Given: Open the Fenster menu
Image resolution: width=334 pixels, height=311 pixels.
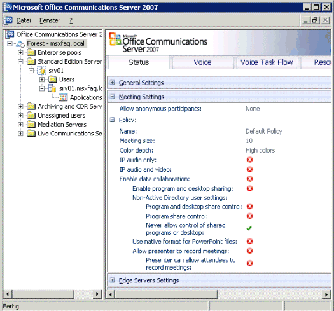Looking at the screenshot, I should click(50, 20).
